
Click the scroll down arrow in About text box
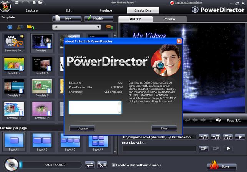120,112
